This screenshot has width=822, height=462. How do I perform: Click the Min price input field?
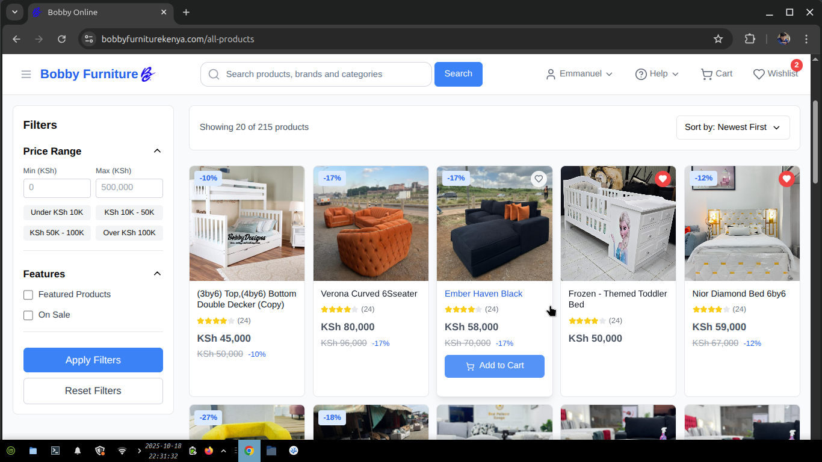57,188
